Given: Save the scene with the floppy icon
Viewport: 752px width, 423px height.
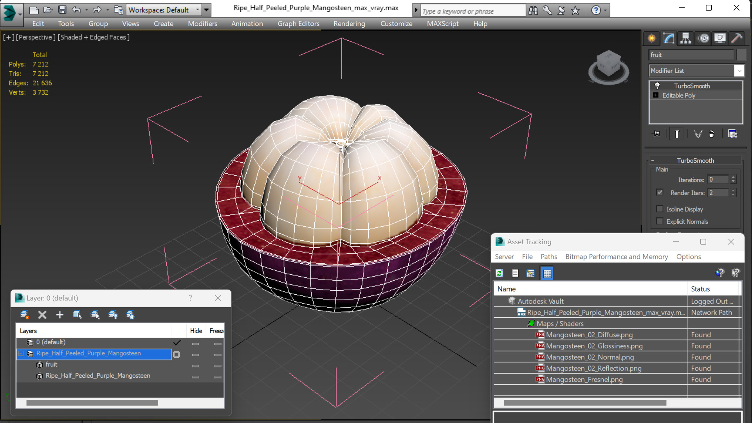Looking at the screenshot, I should pyautogui.click(x=62, y=10).
